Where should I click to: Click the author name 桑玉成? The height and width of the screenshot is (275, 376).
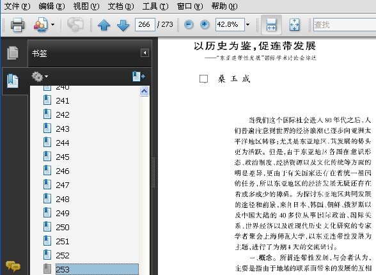pos(234,79)
